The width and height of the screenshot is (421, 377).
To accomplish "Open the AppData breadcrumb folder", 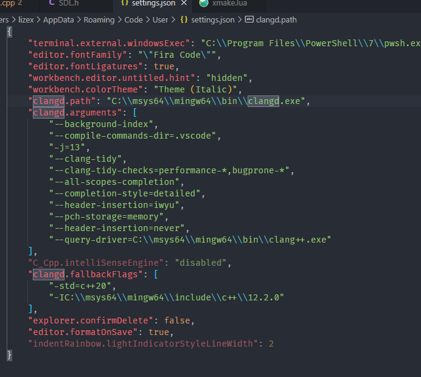I will tap(58, 20).
